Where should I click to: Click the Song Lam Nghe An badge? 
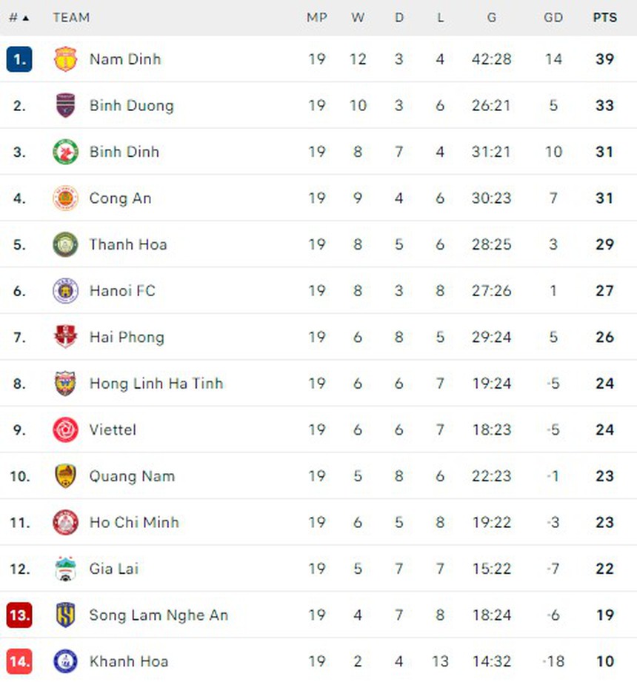click(x=64, y=615)
